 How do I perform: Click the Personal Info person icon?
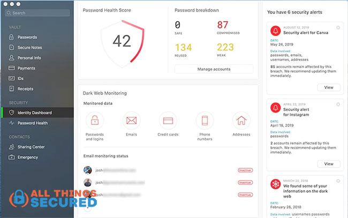coord(11,58)
